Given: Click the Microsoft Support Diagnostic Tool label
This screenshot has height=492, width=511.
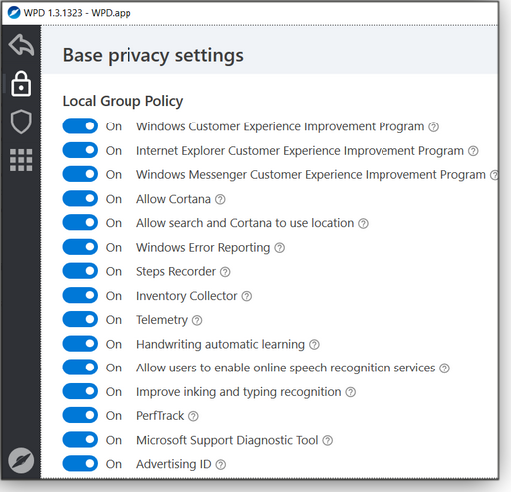Looking at the screenshot, I should pyautogui.click(x=227, y=440).
